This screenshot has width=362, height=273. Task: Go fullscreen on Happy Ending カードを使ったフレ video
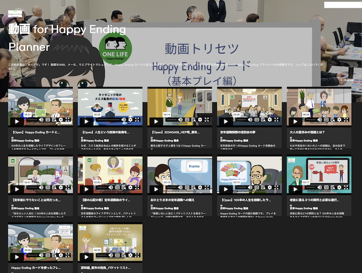click(x=68, y=255)
